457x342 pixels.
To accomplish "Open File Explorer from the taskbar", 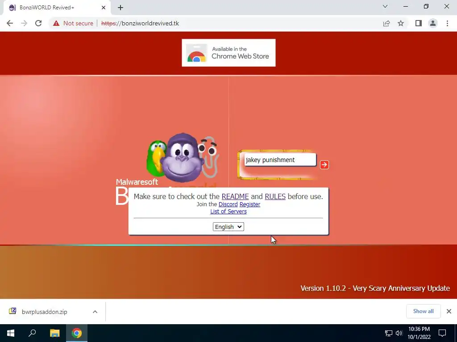I will click(x=54, y=333).
